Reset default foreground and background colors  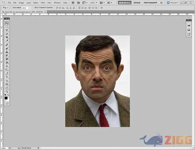(6, 95)
